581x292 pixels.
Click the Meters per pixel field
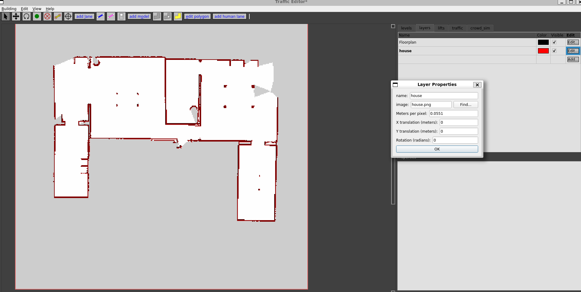click(454, 114)
